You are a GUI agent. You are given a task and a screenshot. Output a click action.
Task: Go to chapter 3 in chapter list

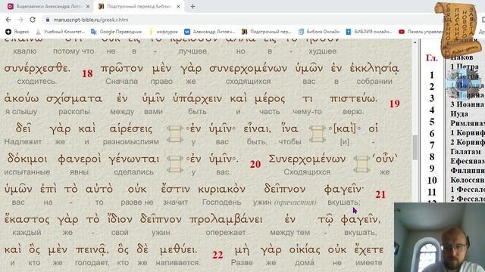432,98
